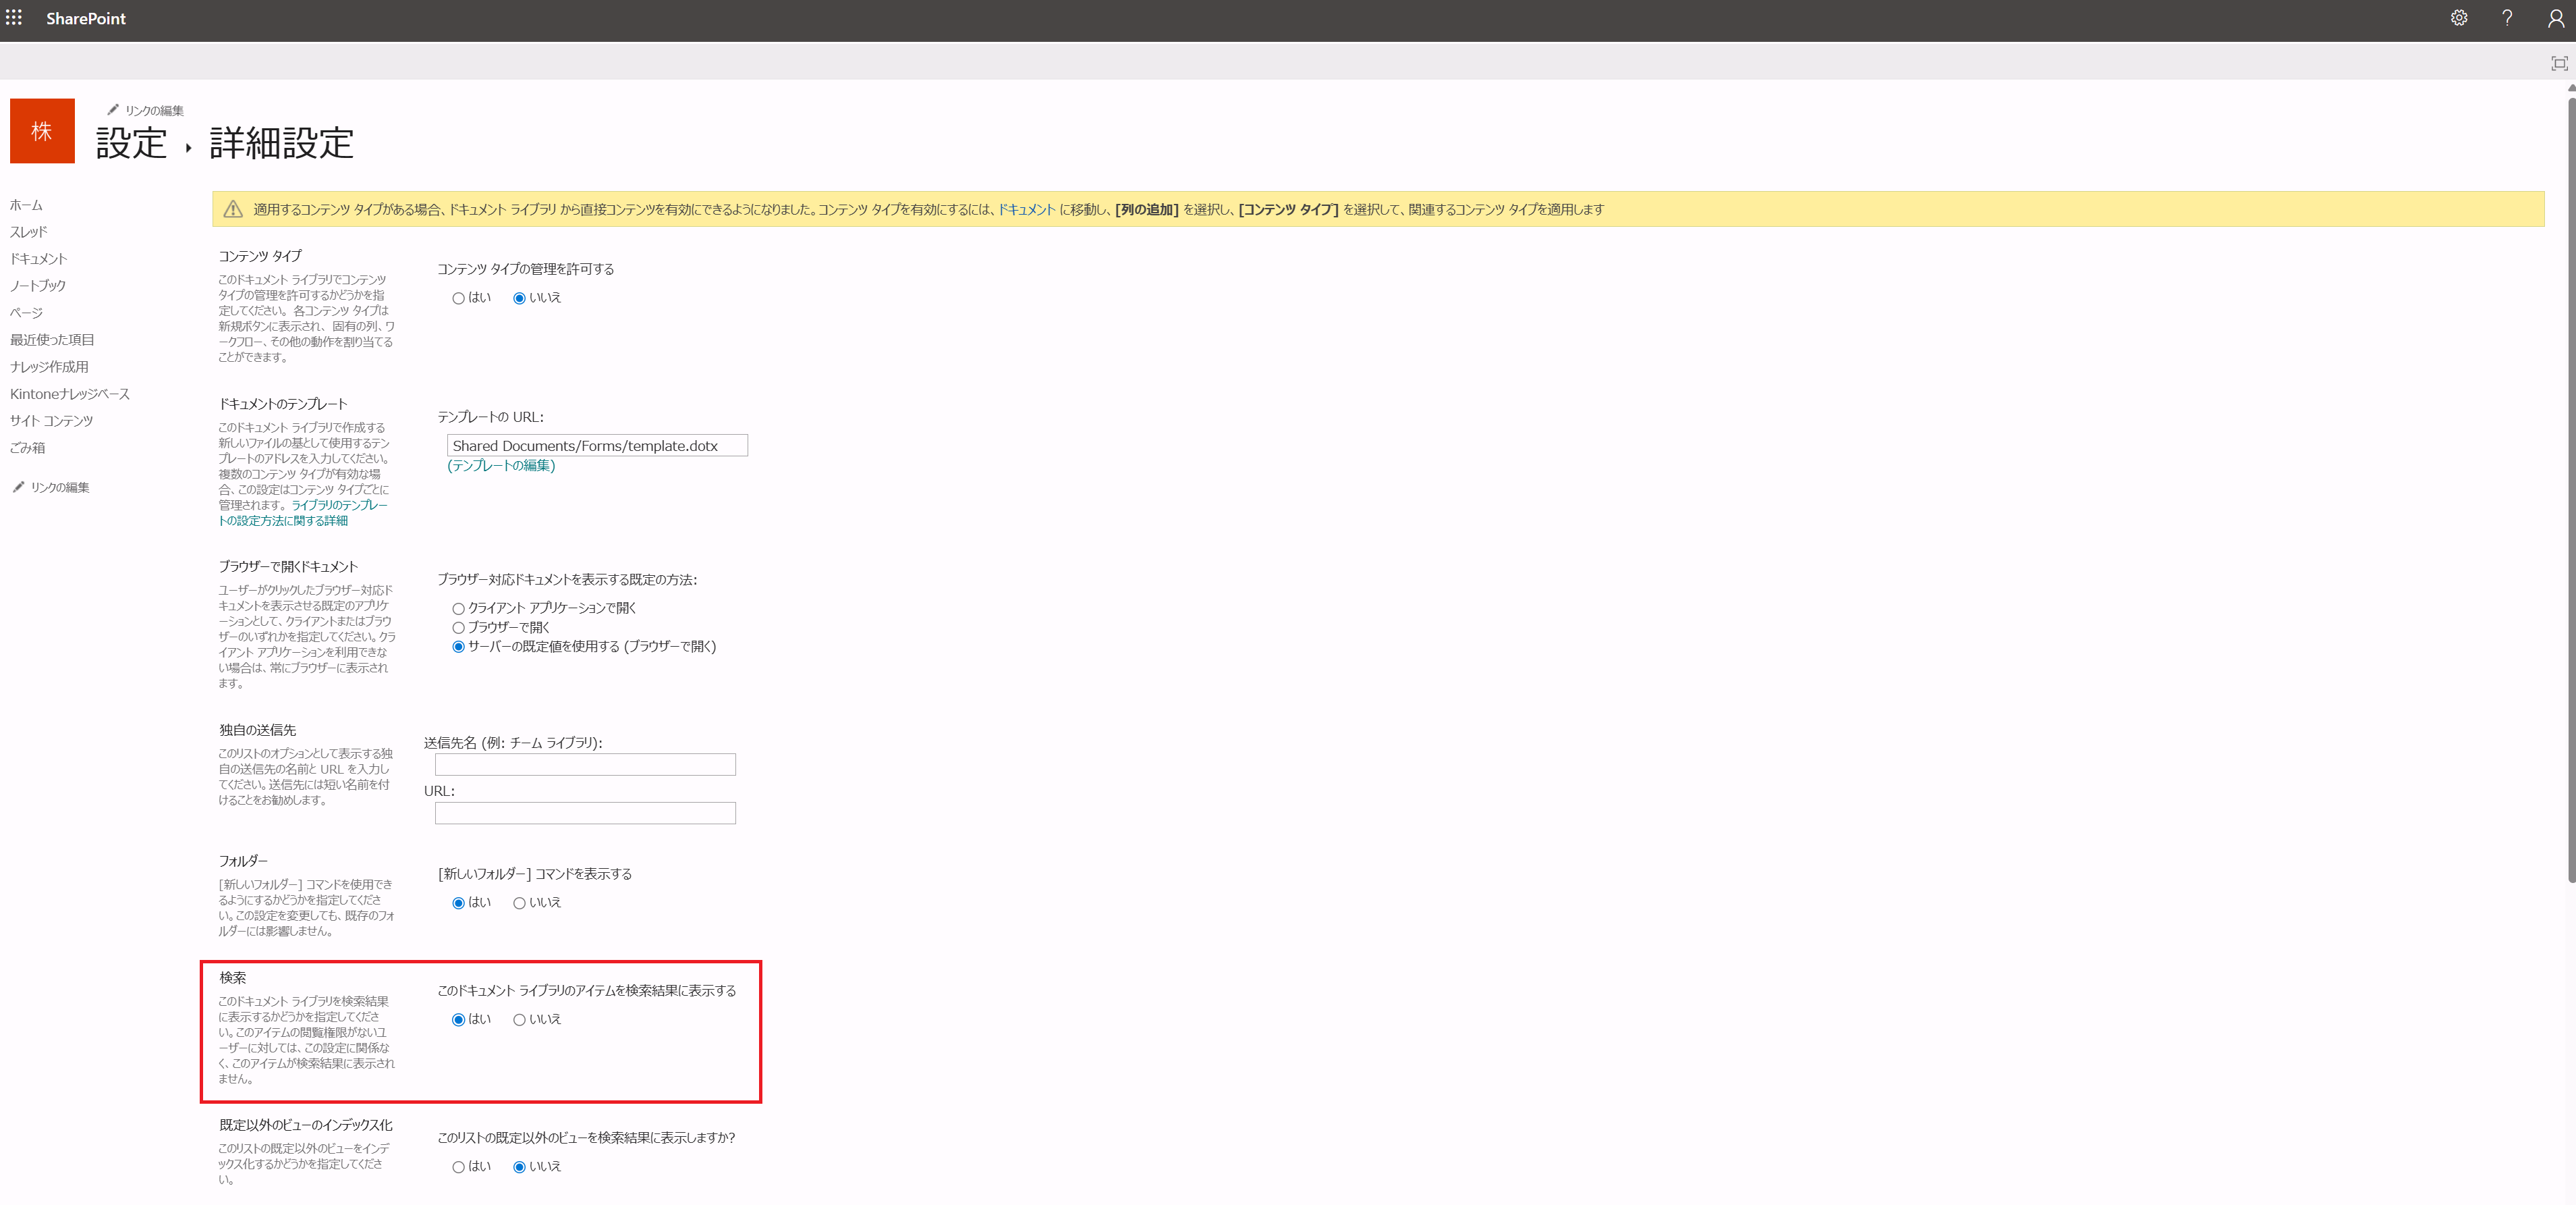This screenshot has width=2576, height=1205.
Task: Select いいえ for search results display
Action: point(519,1020)
